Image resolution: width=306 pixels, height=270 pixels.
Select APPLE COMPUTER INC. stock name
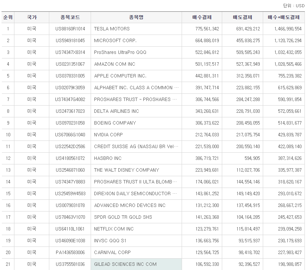[120, 76]
